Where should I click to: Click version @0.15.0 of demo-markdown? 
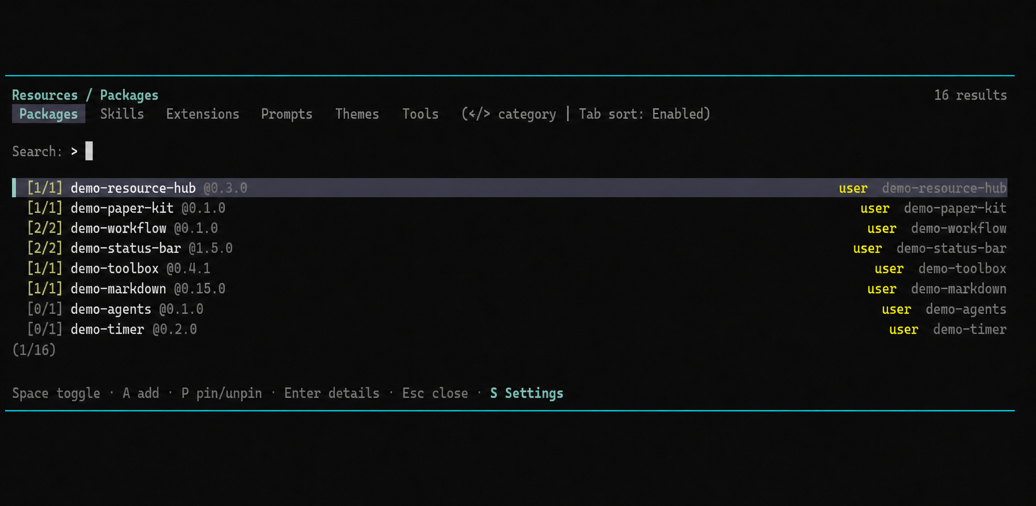coord(199,288)
